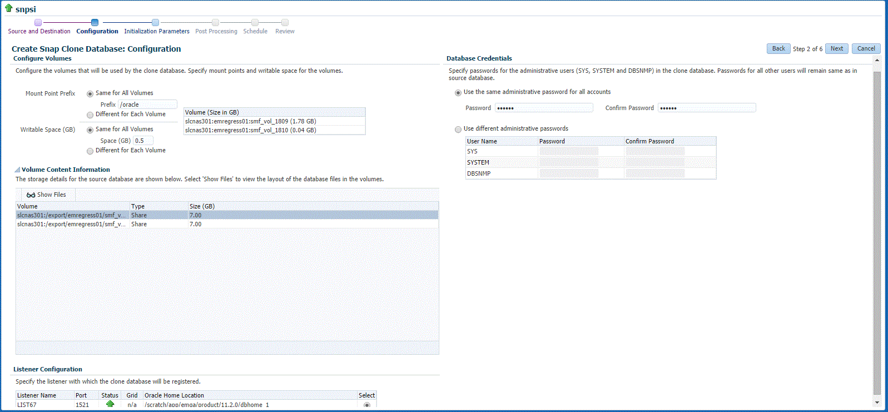Click the Schedule step marker icon
The width and height of the screenshot is (888, 412).
[x=255, y=23]
